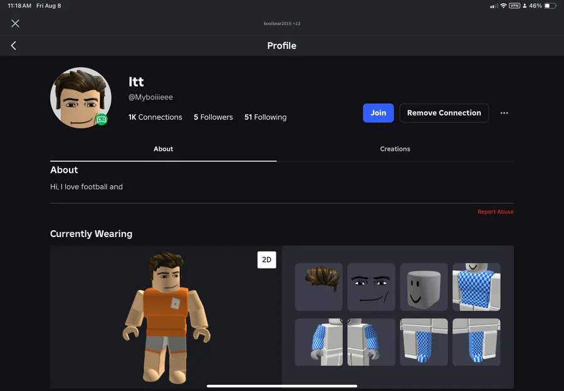564x391 pixels.
Task: Tap the battery icon in the status bar
Action: [550, 6]
